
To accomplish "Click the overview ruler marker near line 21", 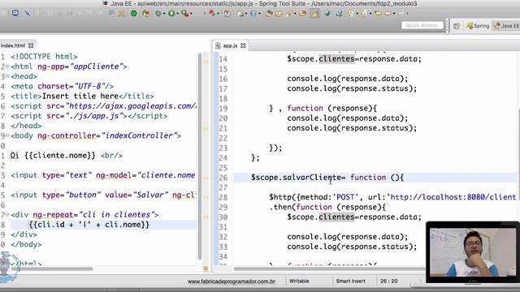I will (206, 128).
